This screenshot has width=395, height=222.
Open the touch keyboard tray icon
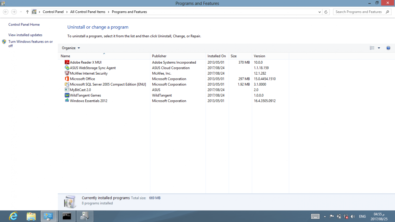pos(315,216)
